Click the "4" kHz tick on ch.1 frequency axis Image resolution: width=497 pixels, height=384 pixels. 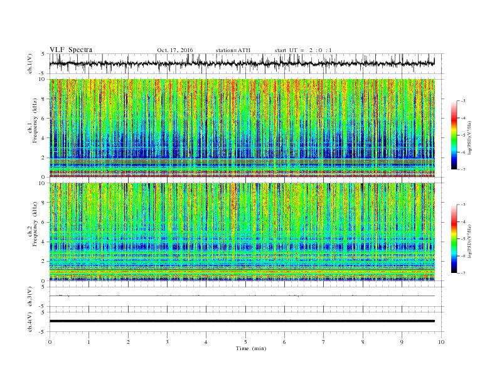pos(43,138)
